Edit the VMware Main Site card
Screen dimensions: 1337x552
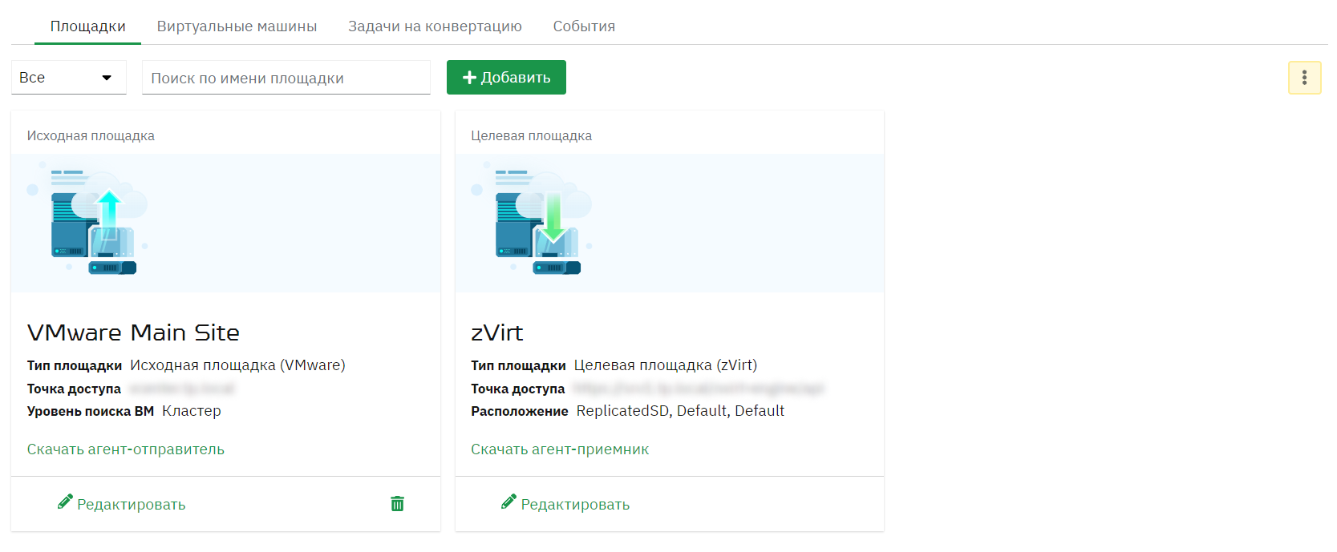[122, 504]
